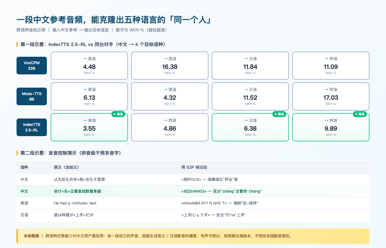The height and width of the screenshot is (248, 386).
Task: Click the 11.52 WER value
Action: [x=250, y=98]
